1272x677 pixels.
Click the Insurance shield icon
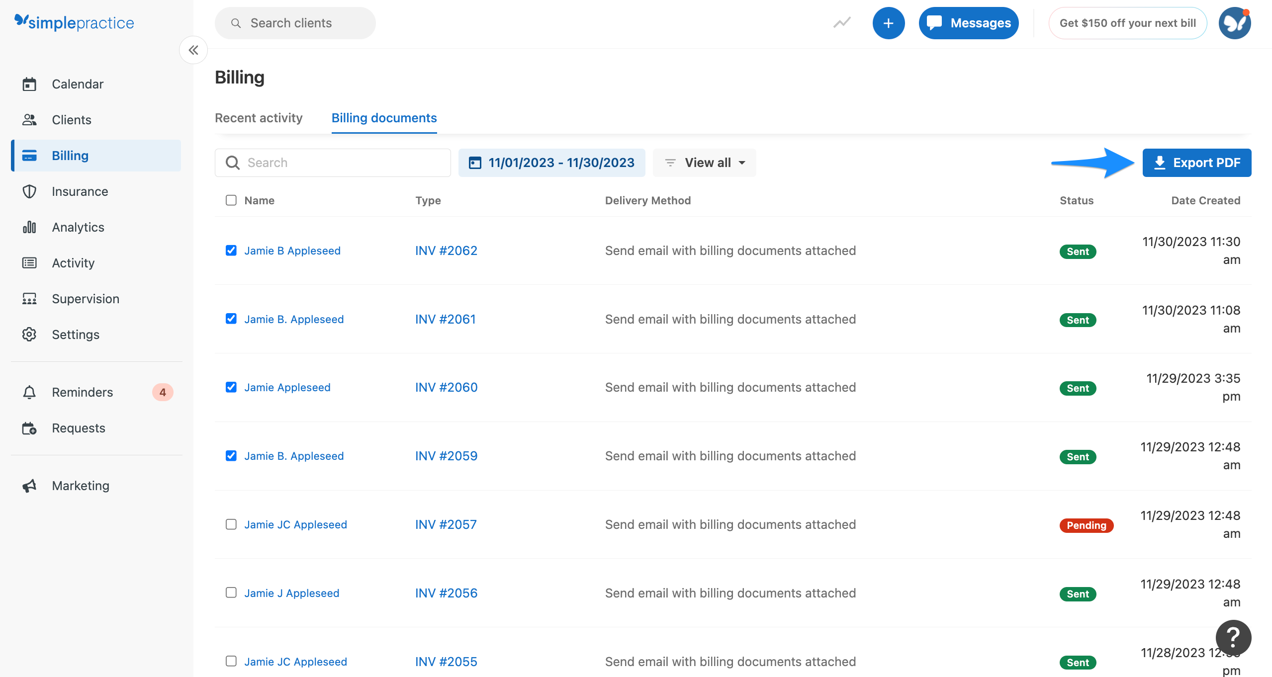click(29, 191)
